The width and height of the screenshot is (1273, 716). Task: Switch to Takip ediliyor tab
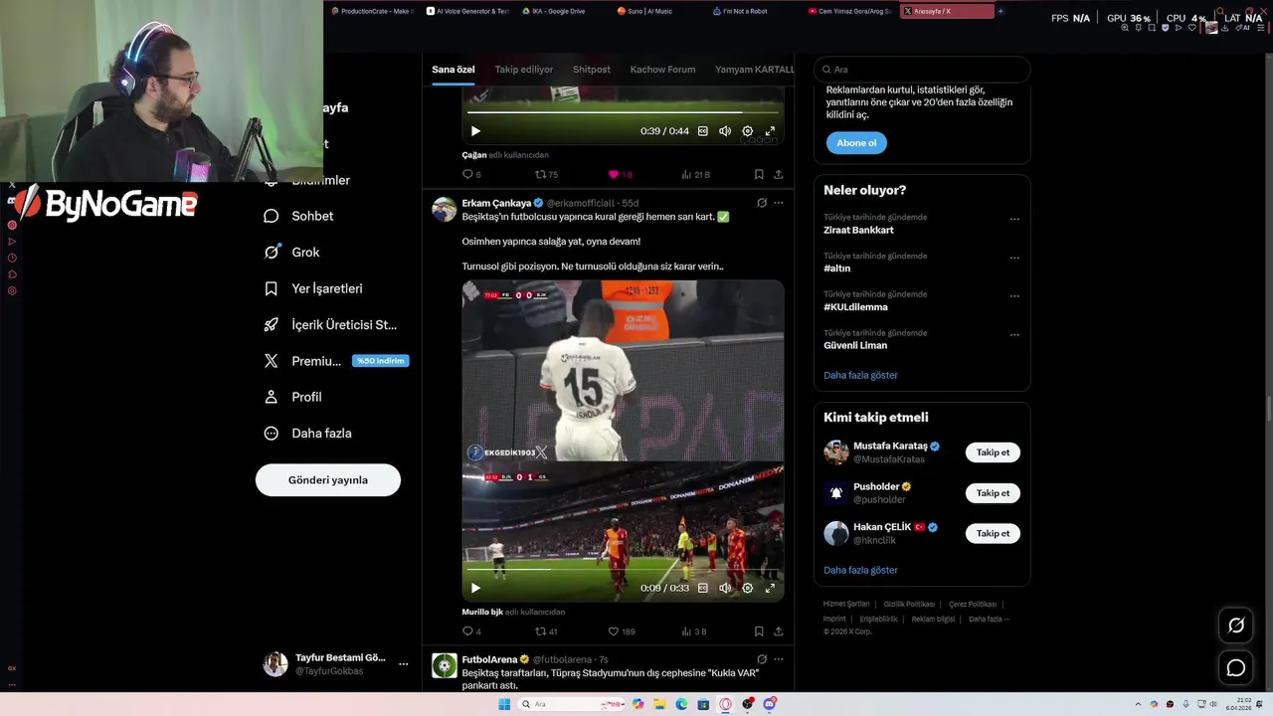point(524,70)
